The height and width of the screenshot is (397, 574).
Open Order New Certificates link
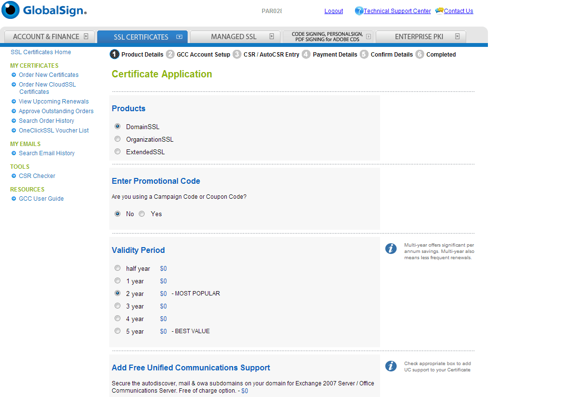click(49, 74)
